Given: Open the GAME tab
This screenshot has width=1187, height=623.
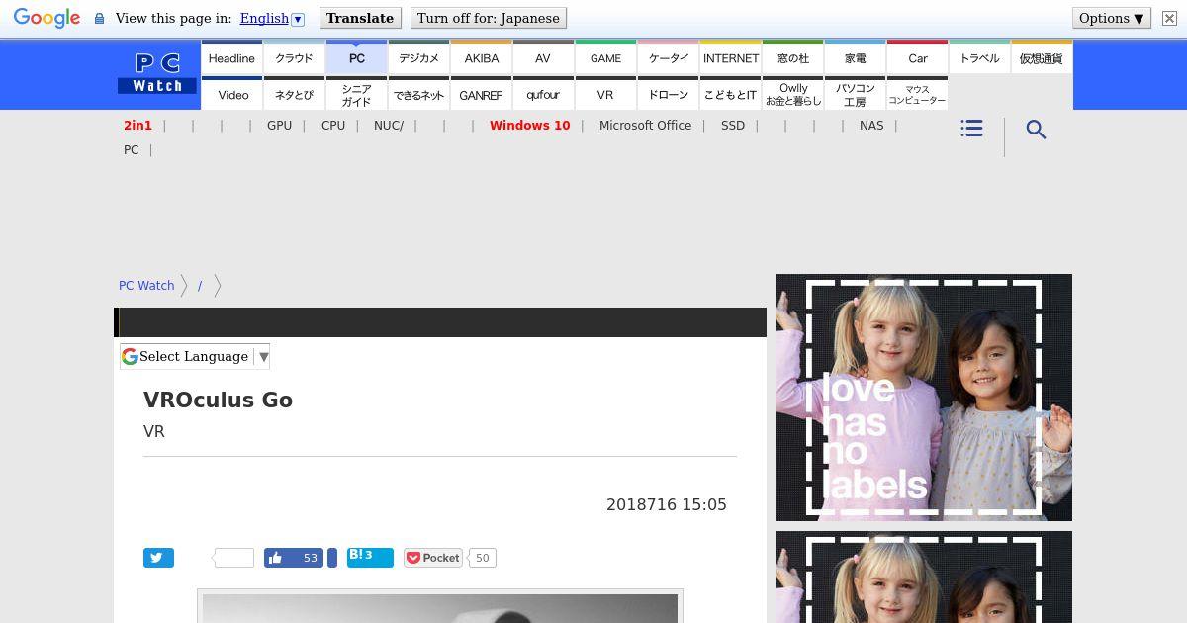Looking at the screenshot, I should [x=605, y=57].
